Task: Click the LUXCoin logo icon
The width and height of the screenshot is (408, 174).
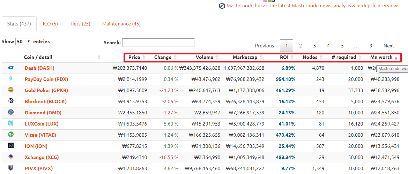Action: coord(10,123)
